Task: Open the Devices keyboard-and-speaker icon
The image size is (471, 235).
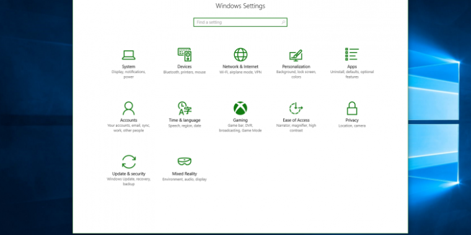Action: [185, 54]
